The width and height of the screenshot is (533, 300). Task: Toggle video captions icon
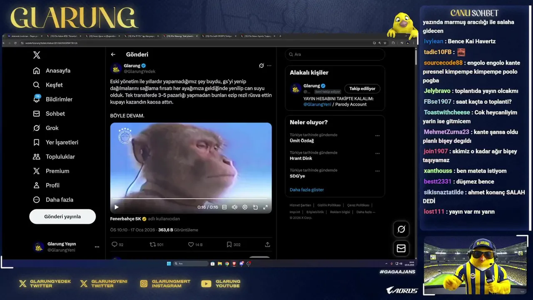click(224, 207)
